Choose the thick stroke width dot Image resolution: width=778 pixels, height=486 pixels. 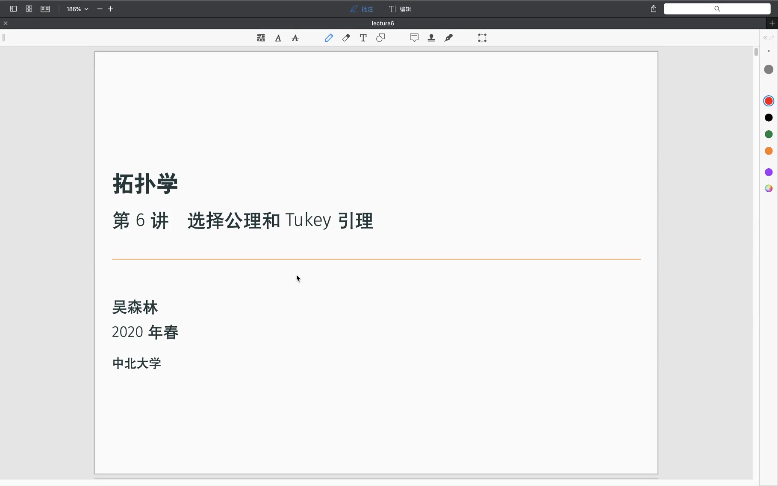(x=769, y=69)
